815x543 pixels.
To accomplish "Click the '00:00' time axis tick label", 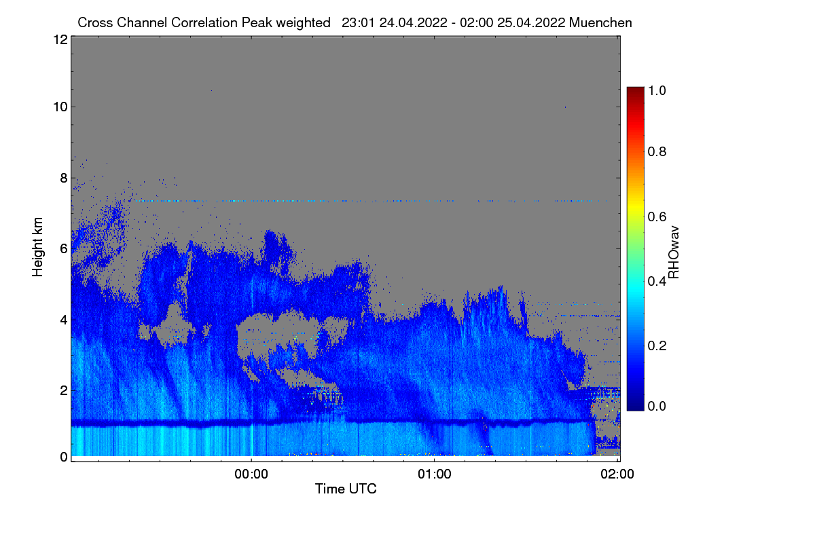I will click(251, 474).
